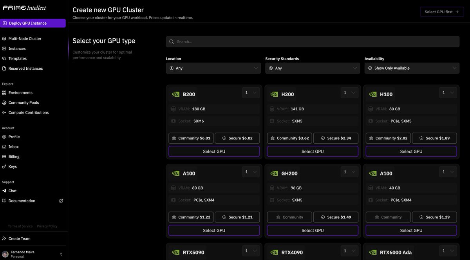Screen dimensions: 470x260
Task: Click the Billing icon in sidebar
Action: tap(4, 157)
